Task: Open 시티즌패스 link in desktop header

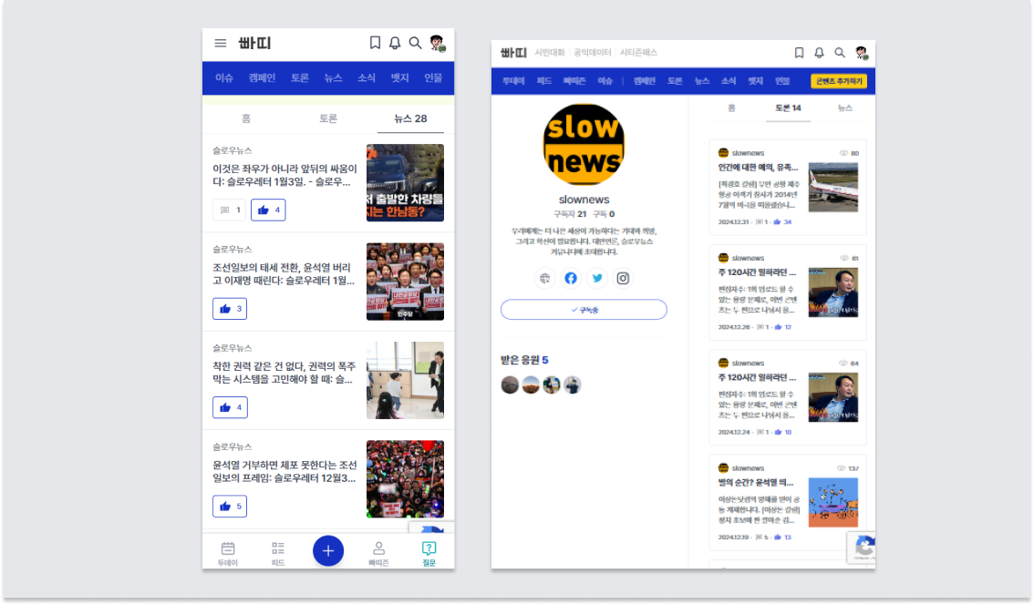Action: 638,53
